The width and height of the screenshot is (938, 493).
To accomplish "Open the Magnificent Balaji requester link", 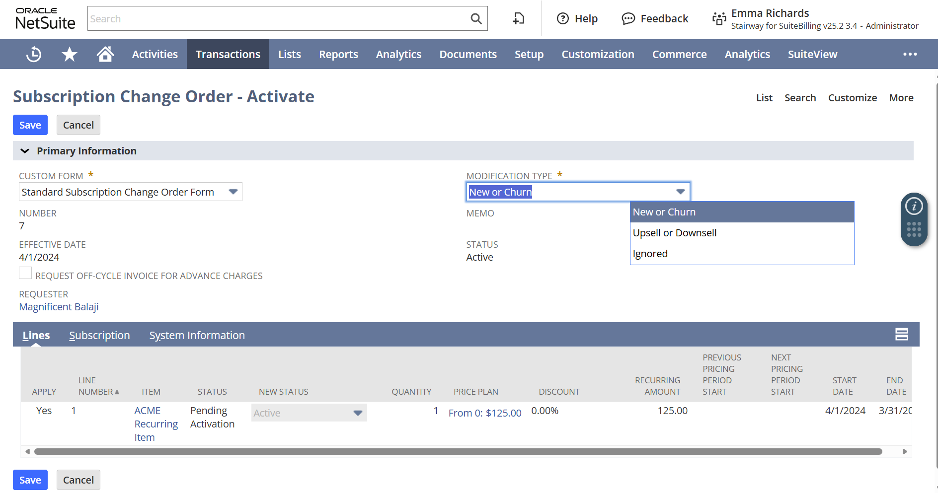I will click(x=59, y=307).
